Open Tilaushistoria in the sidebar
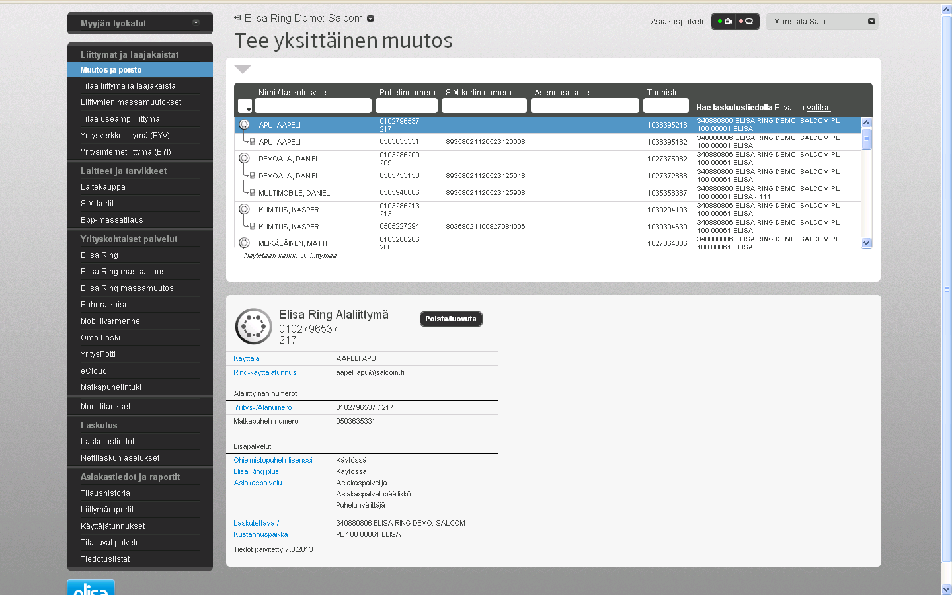Viewport: 952px width, 595px height. pyautogui.click(x=105, y=493)
